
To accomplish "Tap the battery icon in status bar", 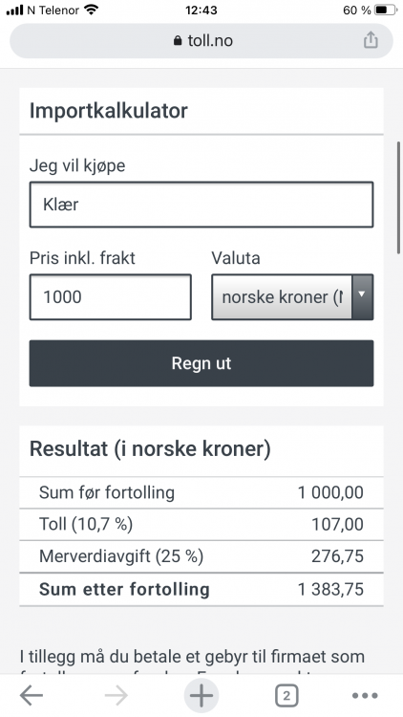I will 386,11.
